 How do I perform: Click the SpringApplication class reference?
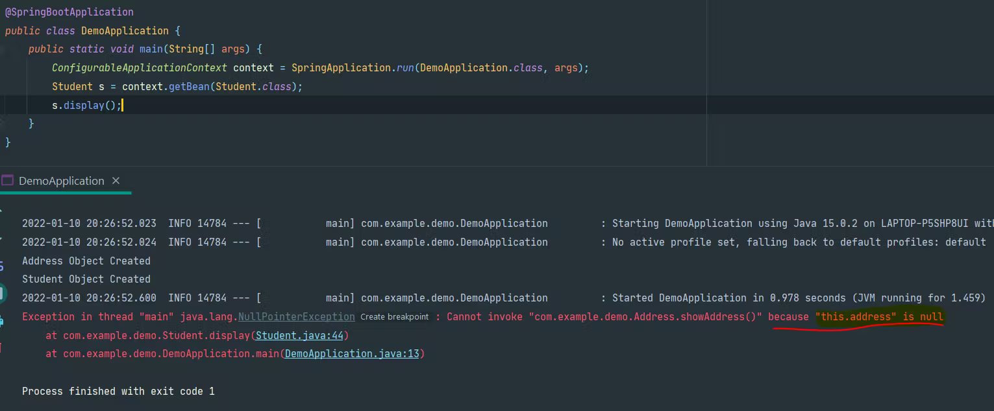click(341, 68)
